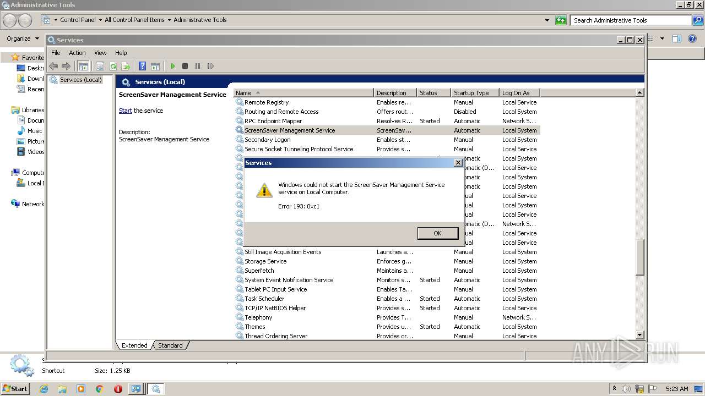Screen dimensions: 705x396
Task: Click the Stop Service square icon
Action: (x=185, y=66)
